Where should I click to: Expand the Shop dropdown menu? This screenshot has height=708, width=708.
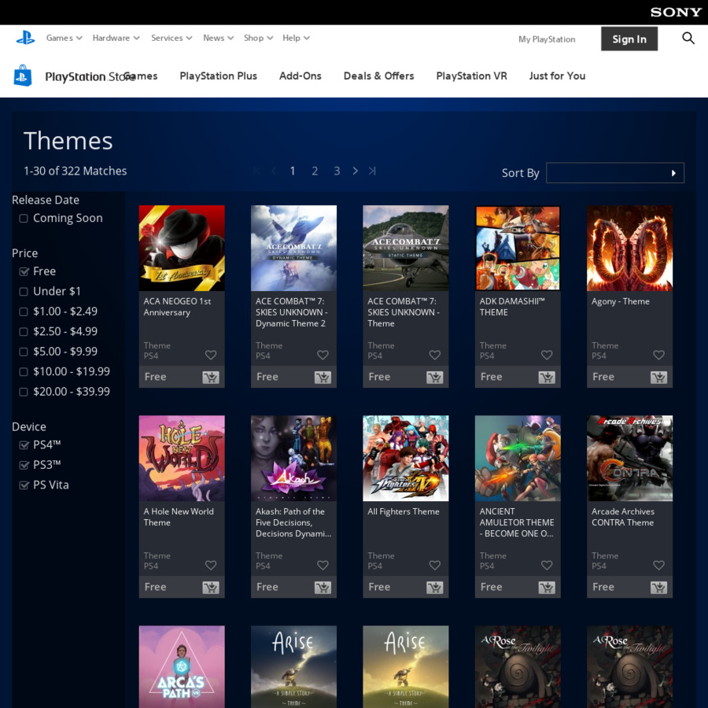point(258,38)
